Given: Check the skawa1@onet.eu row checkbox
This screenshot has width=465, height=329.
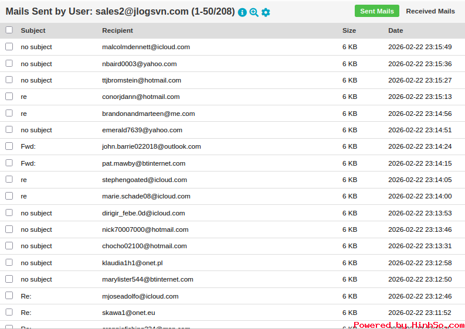Looking at the screenshot, I should (x=9, y=313).
